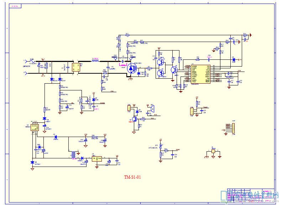The image size is (282, 205).
Task: Click the U2 VIPER12 chip
Action: tap(34, 127)
